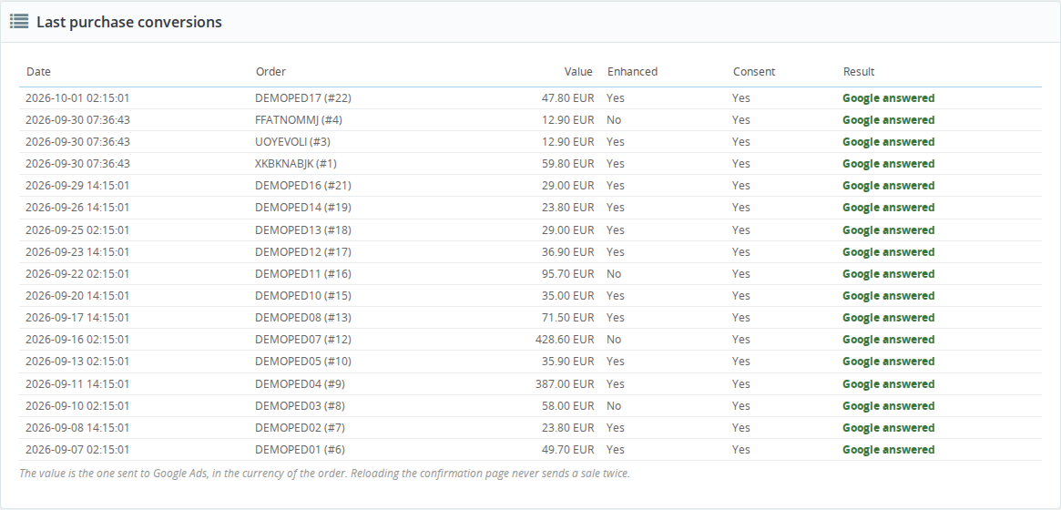1061x510 pixels.
Task: Click the footnote about value sent to Google Ads
Action: (x=324, y=474)
